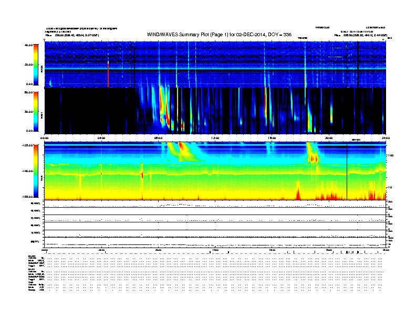416x321 pixels.
Task: Click the -140.00 TNR scale label
Action: pyautogui.click(x=27, y=171)
